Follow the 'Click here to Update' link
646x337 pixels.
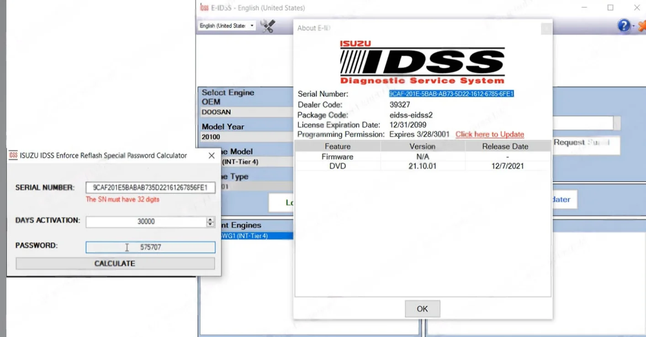coord(490,135)
